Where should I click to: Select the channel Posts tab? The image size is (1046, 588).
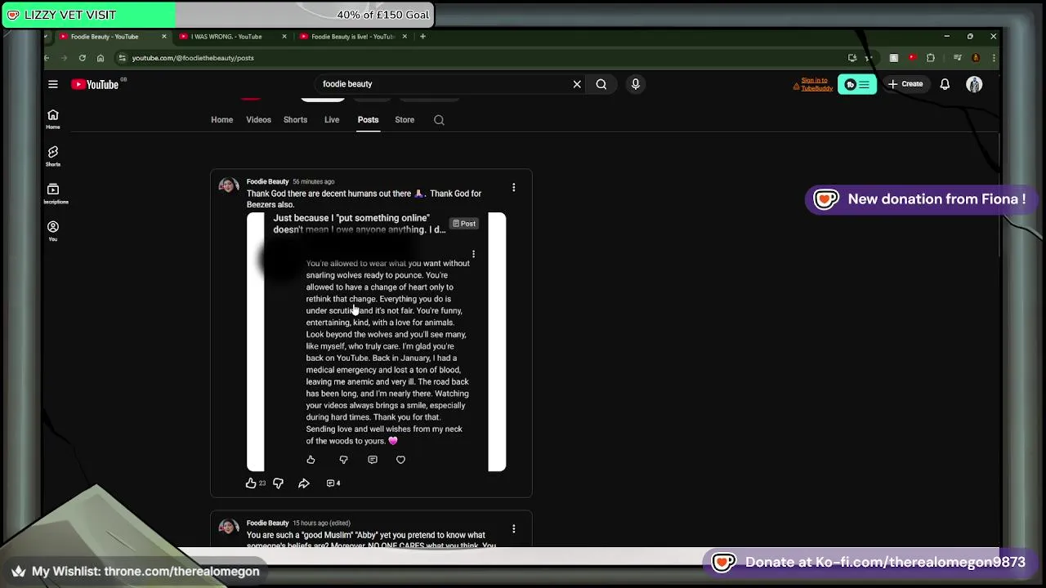pyautogui.click(x=368, y=120)
